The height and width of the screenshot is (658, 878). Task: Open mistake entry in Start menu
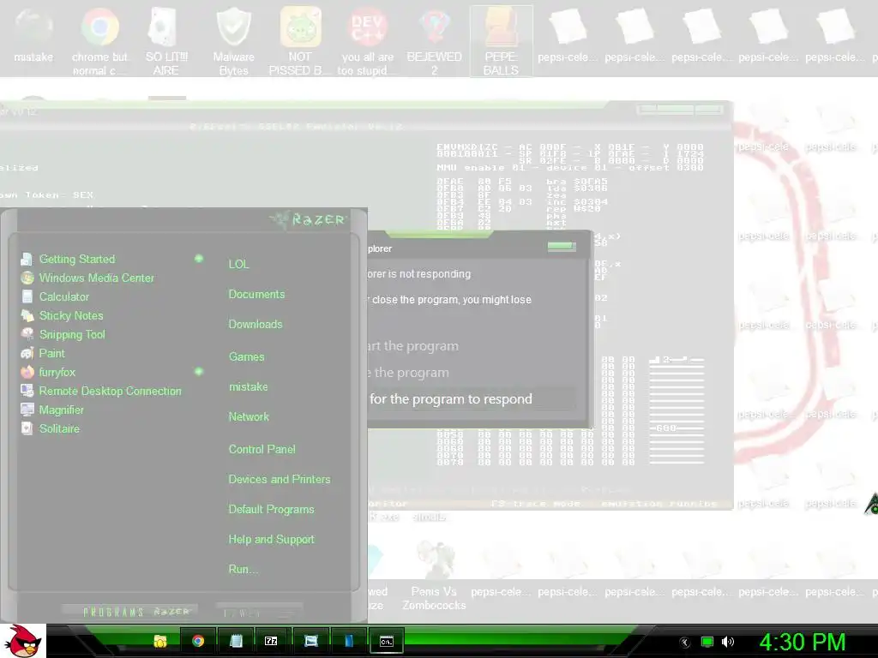click(x=248, y=387)
